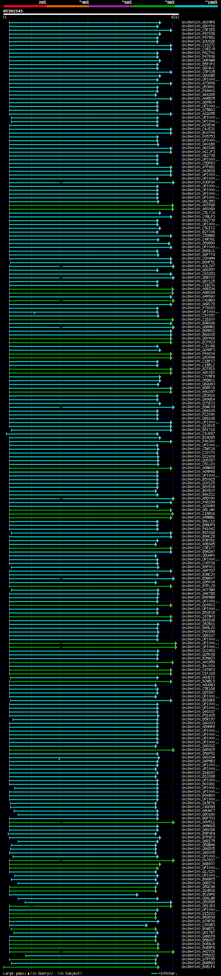221x976 pixels.
Task: Select hit label UniRef100_A0MPR8
Action: [198, 472]
